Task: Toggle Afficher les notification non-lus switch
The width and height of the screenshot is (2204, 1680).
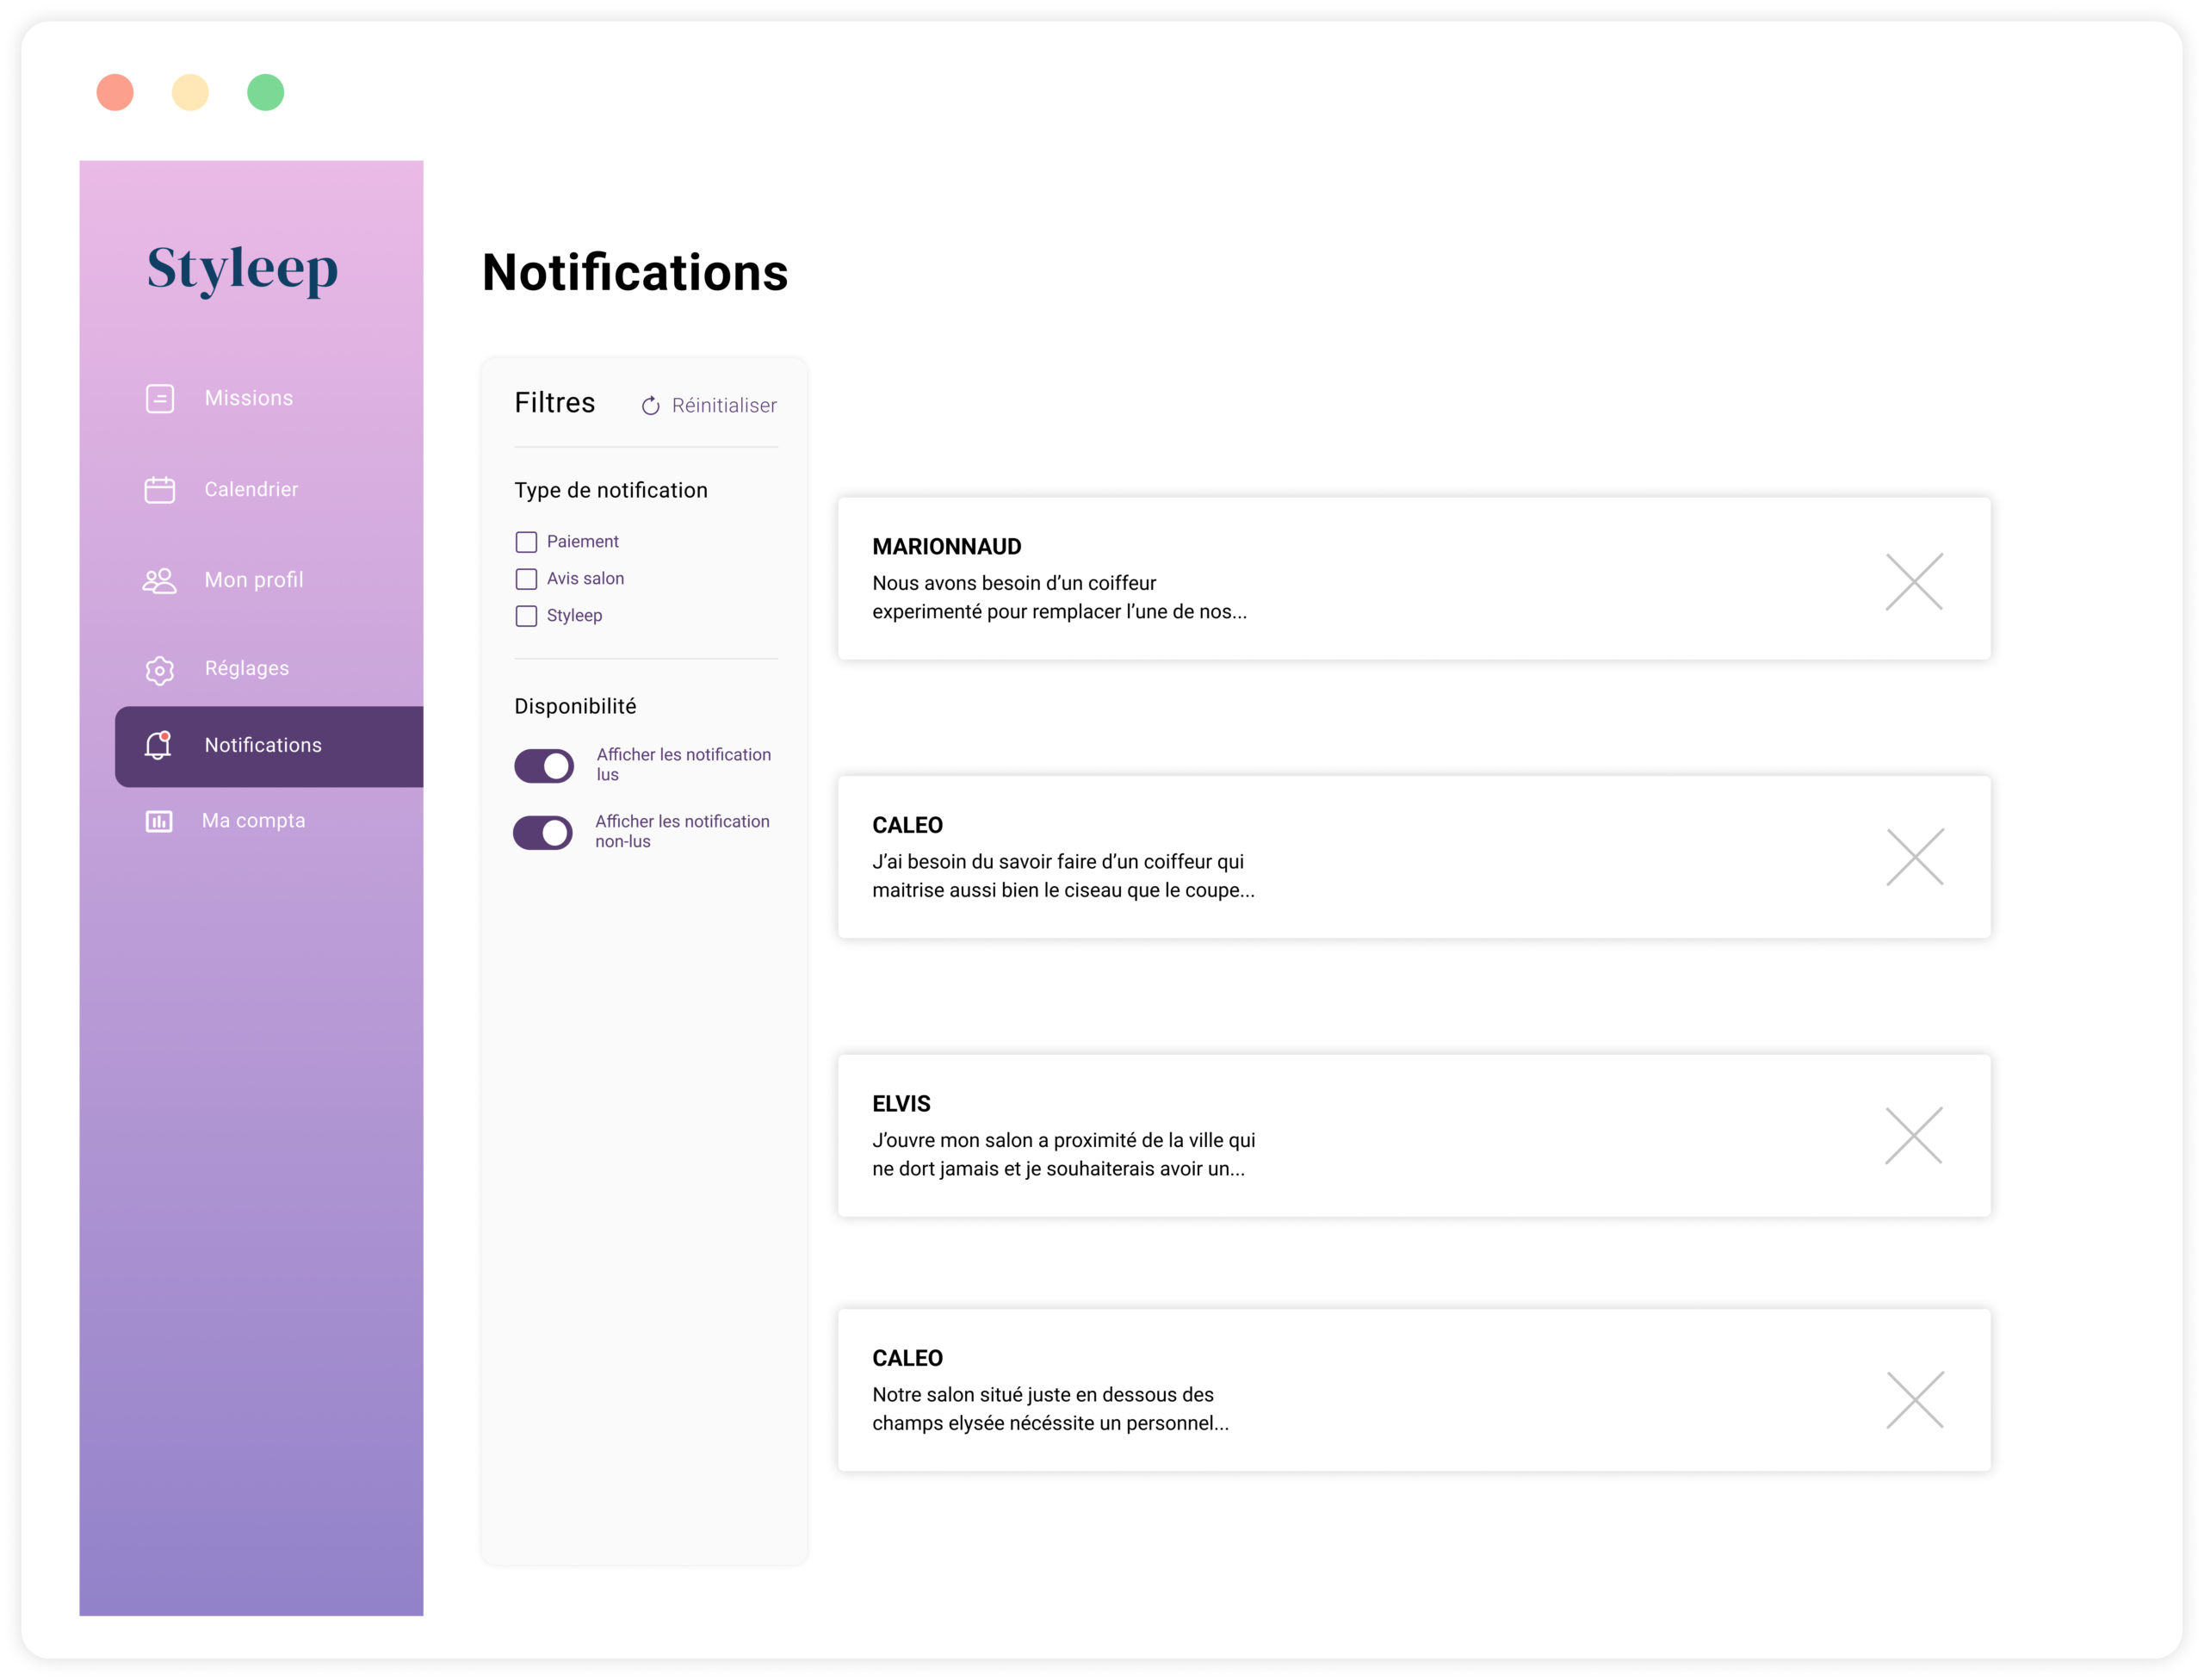Action: pos(542,832)
